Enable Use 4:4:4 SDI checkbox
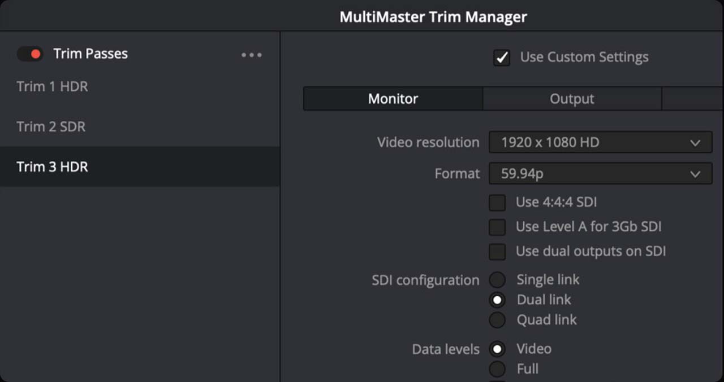Viewport: 724px width, 382px height. [497, 202]
